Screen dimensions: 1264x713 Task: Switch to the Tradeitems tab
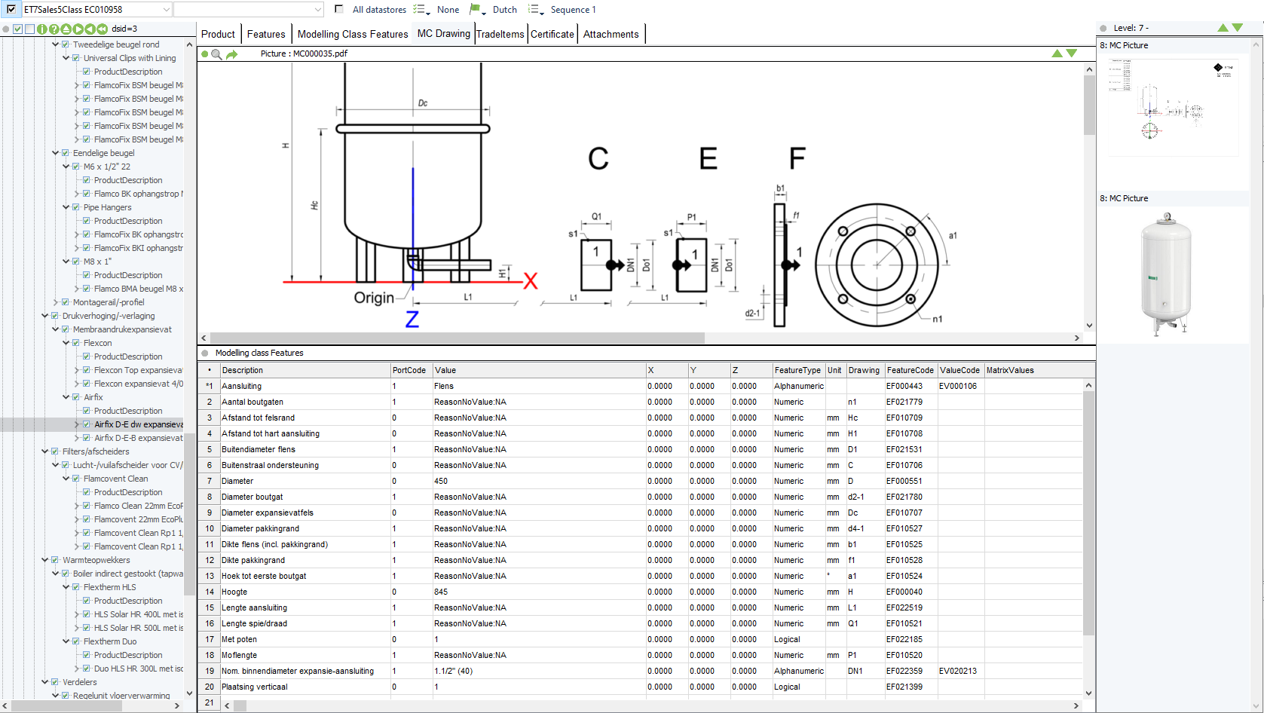(500, 34)
